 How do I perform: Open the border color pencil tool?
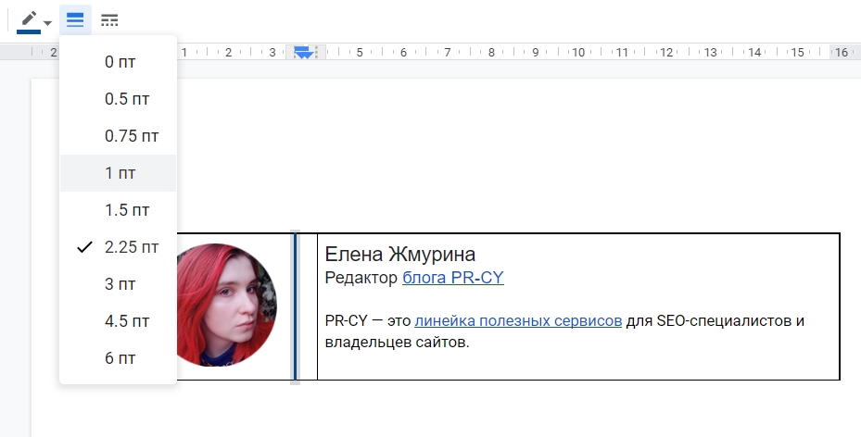point(29,21)
